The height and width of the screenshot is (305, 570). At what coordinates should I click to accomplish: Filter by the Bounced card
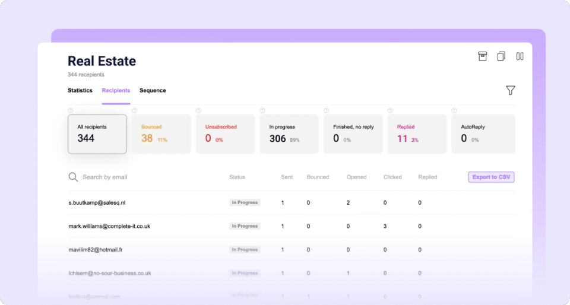pyautogui.click(x=161, y=134)
